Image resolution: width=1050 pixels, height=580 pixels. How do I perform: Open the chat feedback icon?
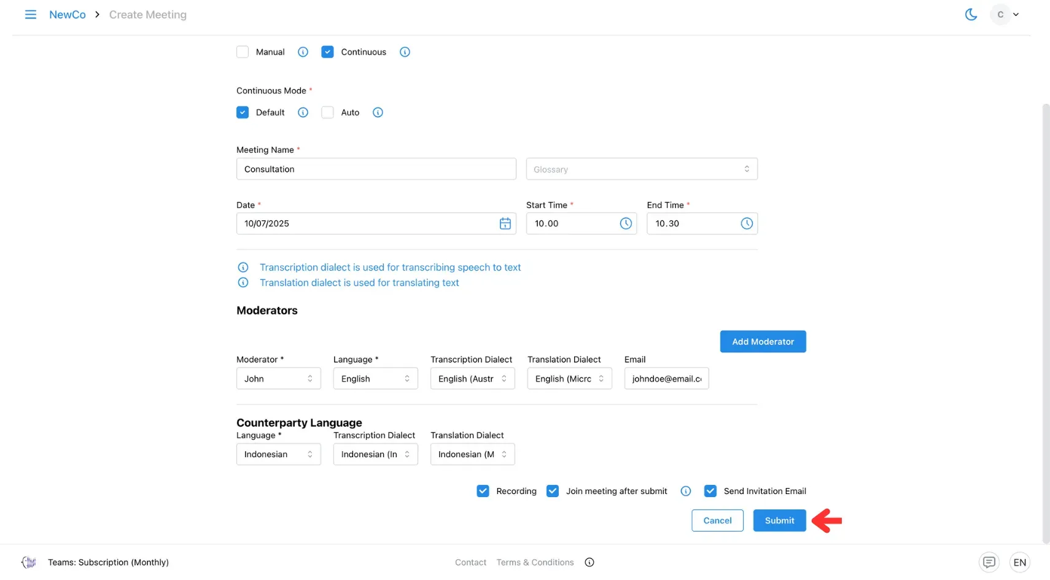click(x=989, y=562)
